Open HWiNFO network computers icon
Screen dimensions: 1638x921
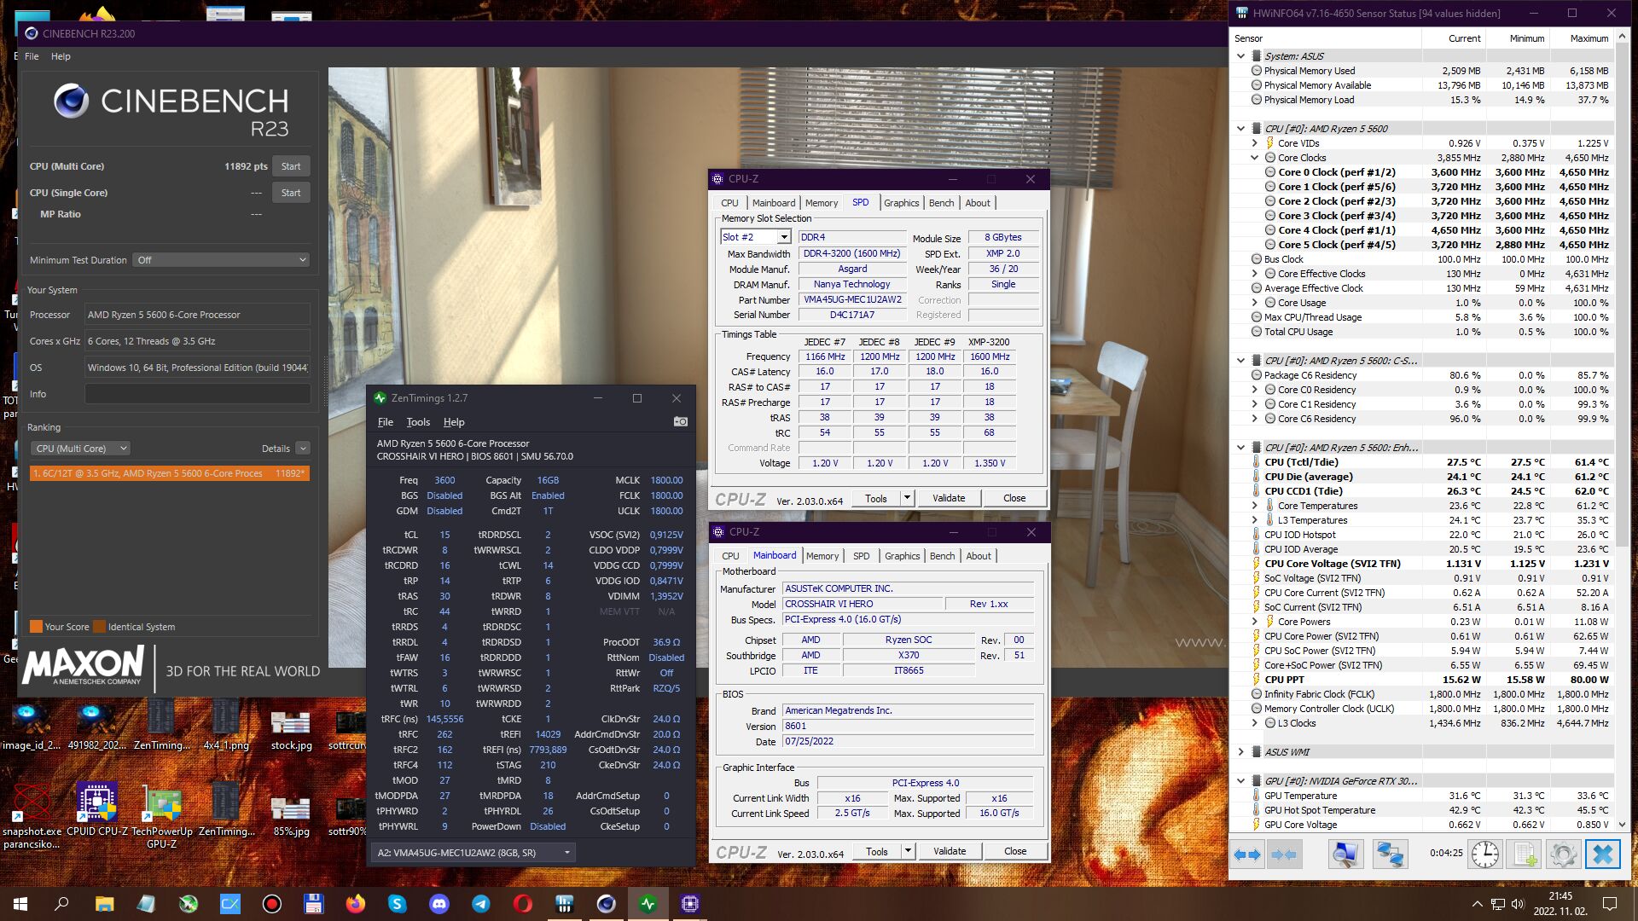pos(1390,854)
